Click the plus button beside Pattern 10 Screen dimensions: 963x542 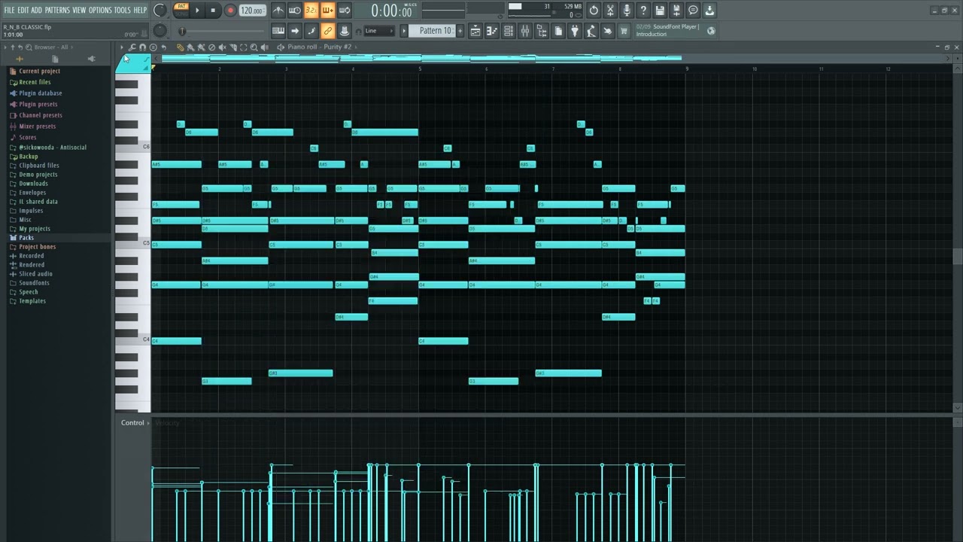[x=459, y=31]
